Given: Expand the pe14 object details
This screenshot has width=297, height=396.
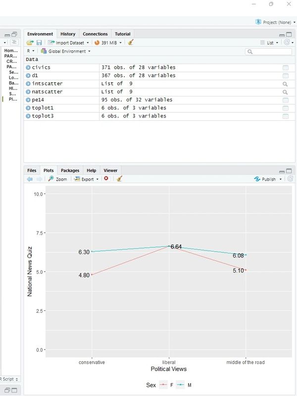Looking at the screenshot, I should pos(28,100).
